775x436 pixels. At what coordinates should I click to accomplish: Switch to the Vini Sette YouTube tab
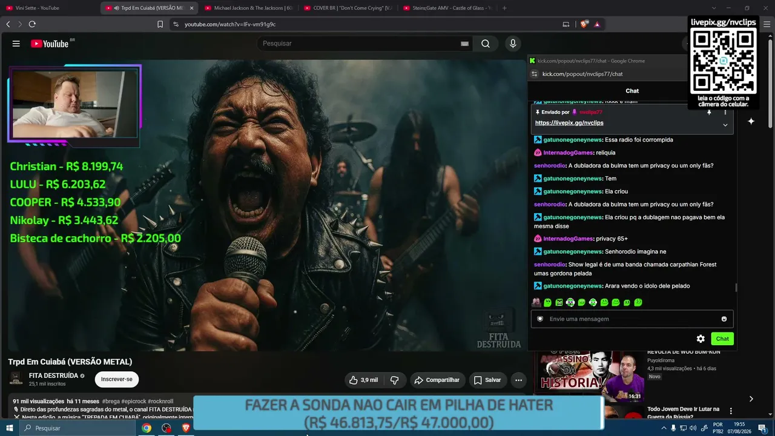(x=50, y=8)
